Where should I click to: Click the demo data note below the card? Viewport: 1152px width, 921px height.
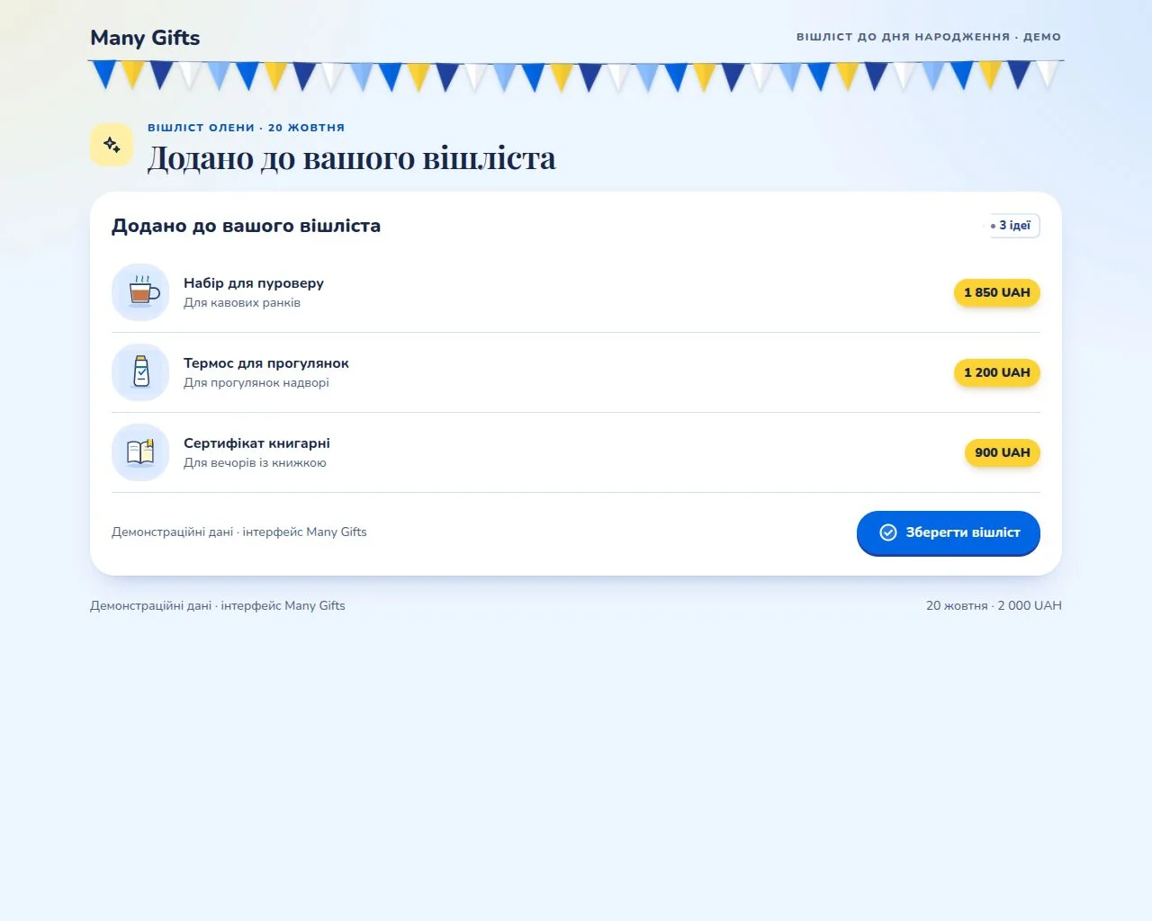click(x=218, y=606)
